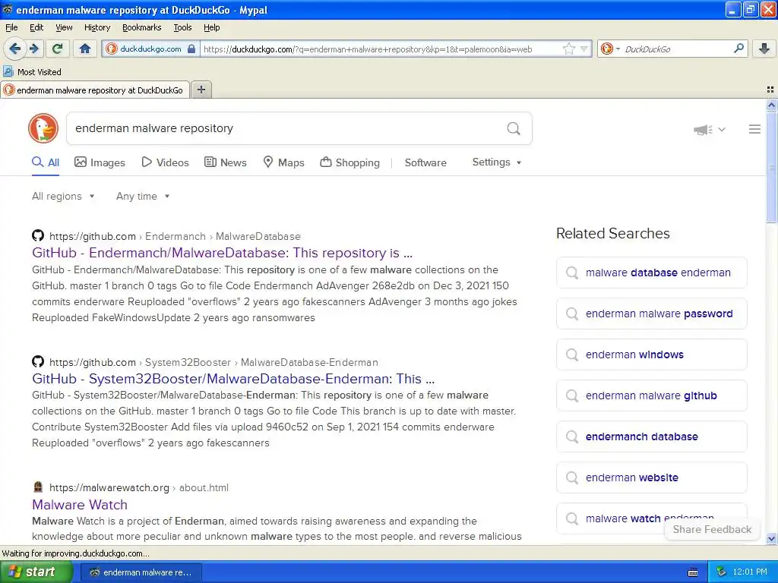This screenshot has width=778, height=583.
Task: Go back with the browser Back arrow
Action: coord(15,49)
